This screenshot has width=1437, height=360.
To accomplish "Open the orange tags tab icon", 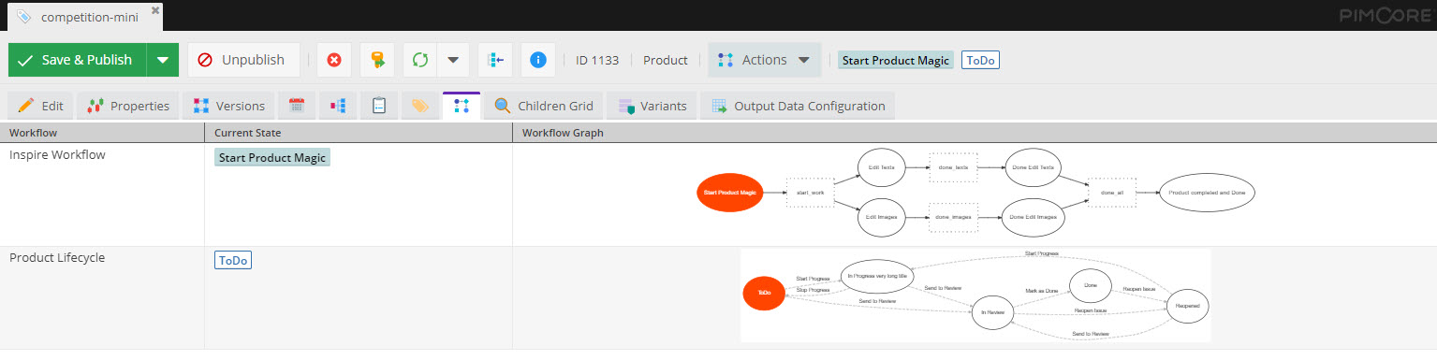I will 420,106.
